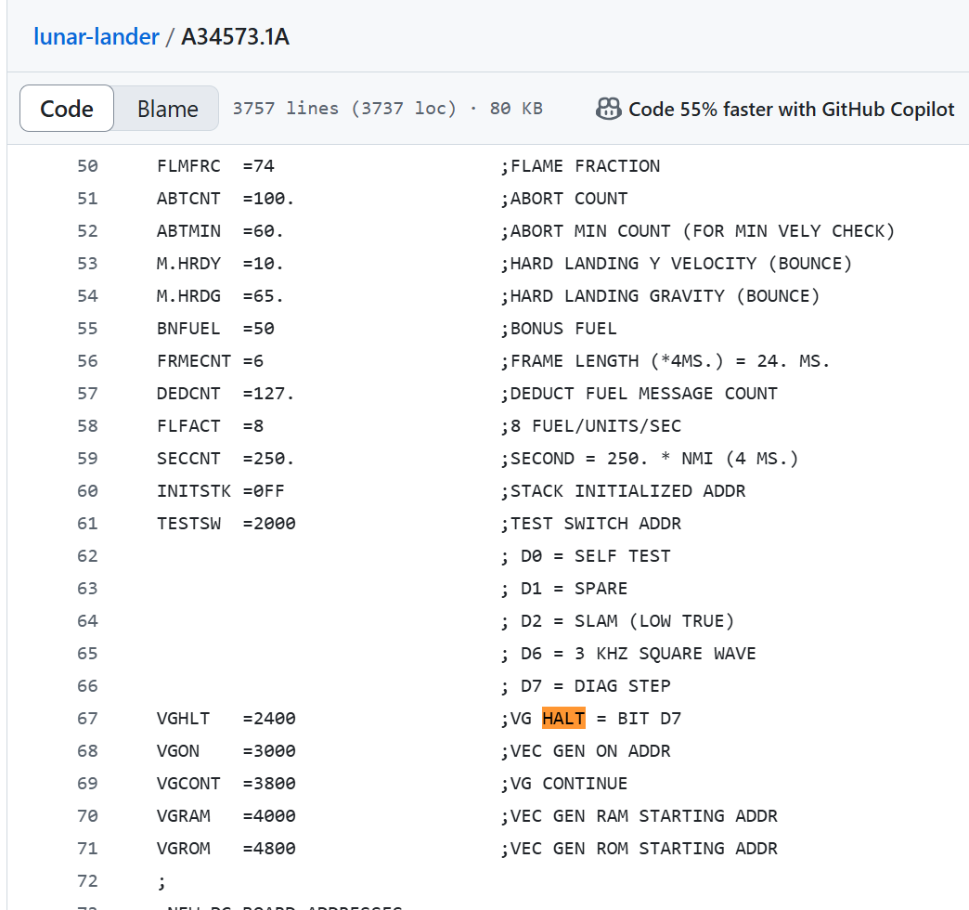The image size is (969, 910).
Task: Click the GitHub Copilot icon
Action: coord(608,109)
